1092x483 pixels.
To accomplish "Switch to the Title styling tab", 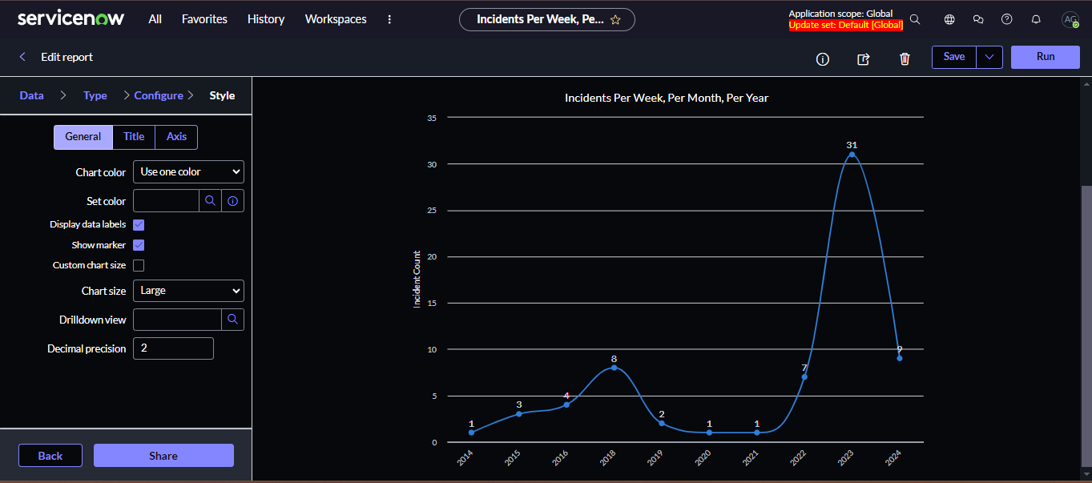I will coord(134,137).
